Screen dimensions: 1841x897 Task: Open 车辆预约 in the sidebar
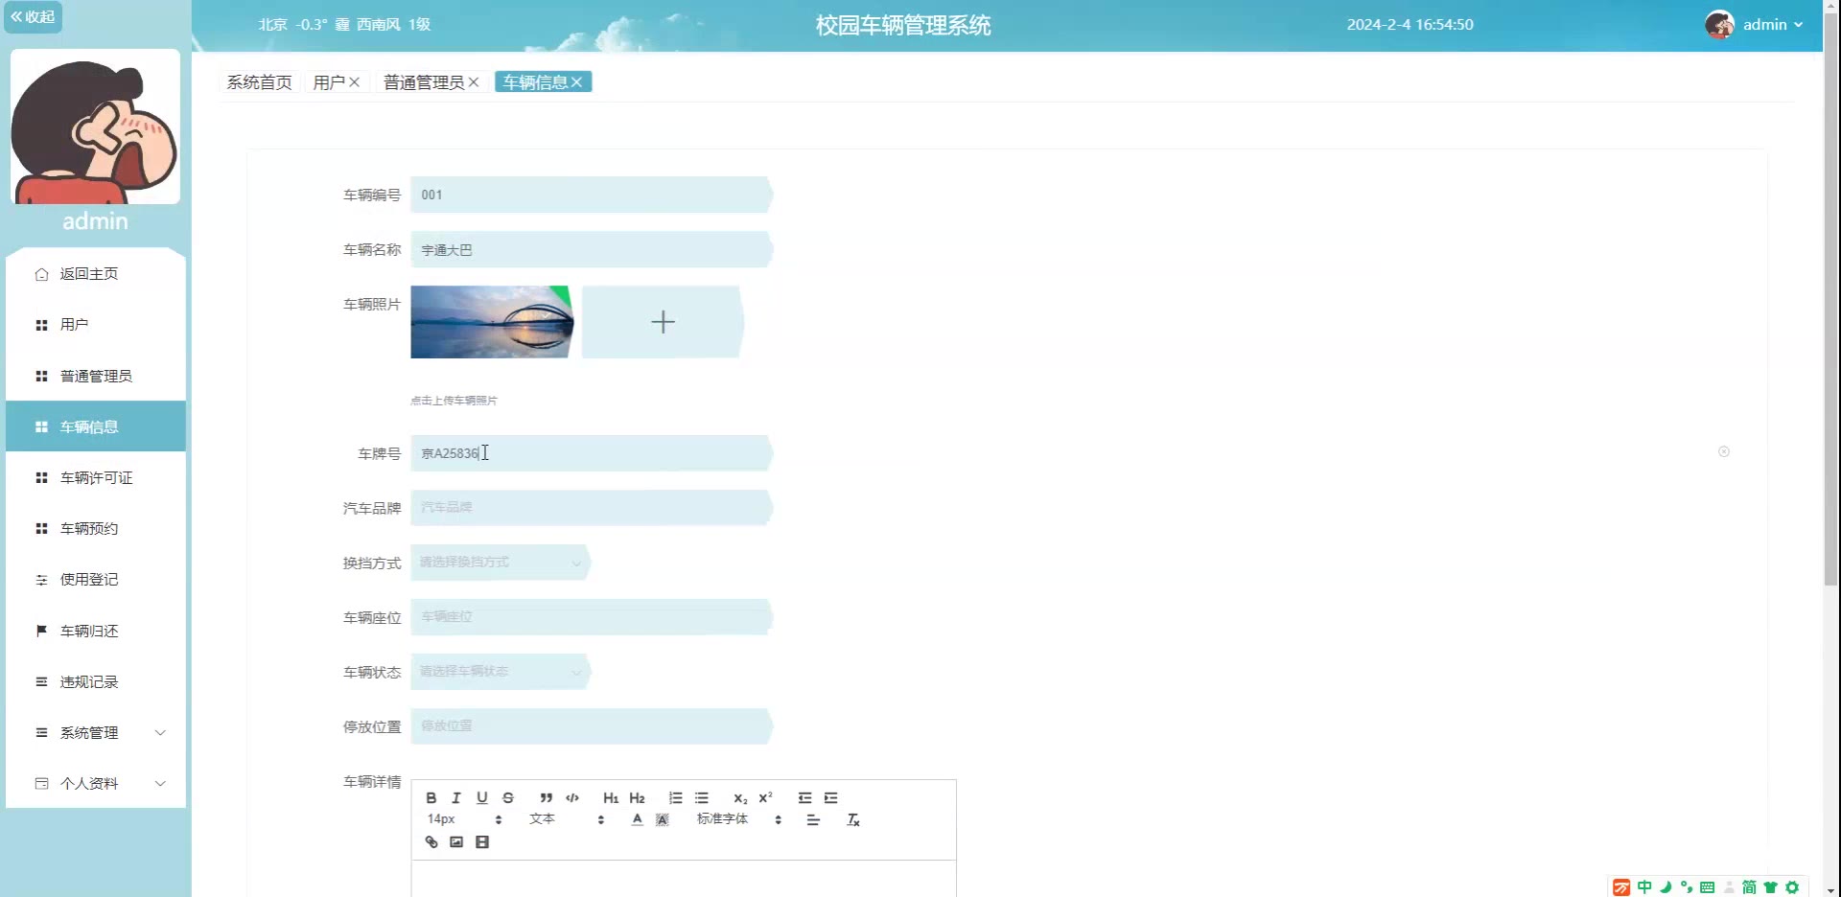click(x=96, y=528)
